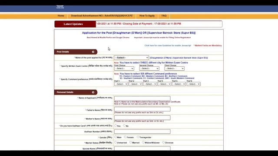Go to Home menu item

(61, 16)
